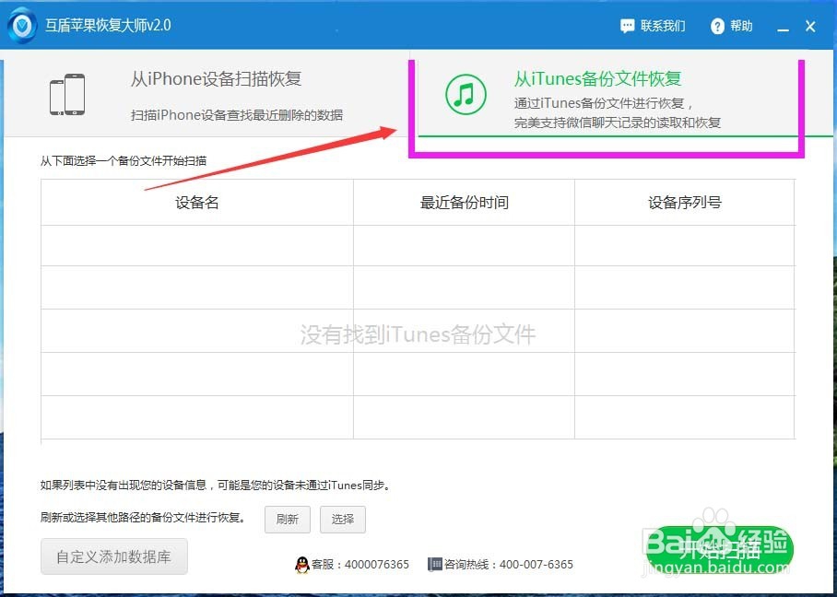Click the 咨询热线：400-007-6365 text
The image size is (837, 597).
point(508,565)
